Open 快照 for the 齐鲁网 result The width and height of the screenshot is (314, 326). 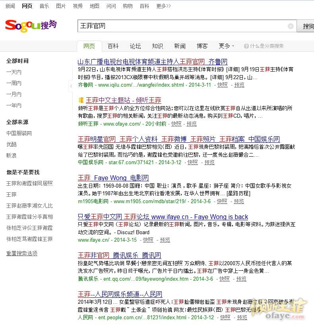[x=223, y=85]
